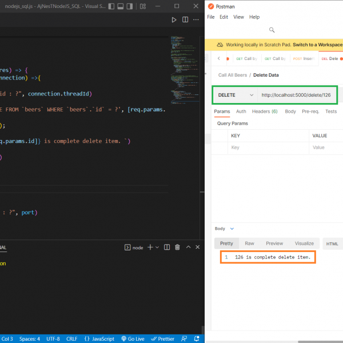The width and height of the screenshot is (343, 343).
Task: Run the code with the play icon
Action: (174, 20)
